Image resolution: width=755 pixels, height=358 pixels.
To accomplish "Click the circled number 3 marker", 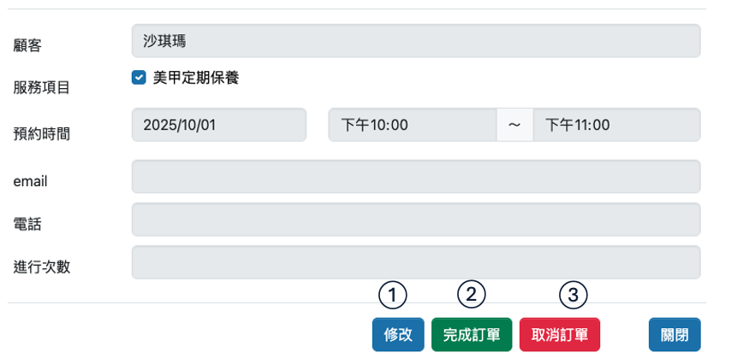I will point(574,295).
